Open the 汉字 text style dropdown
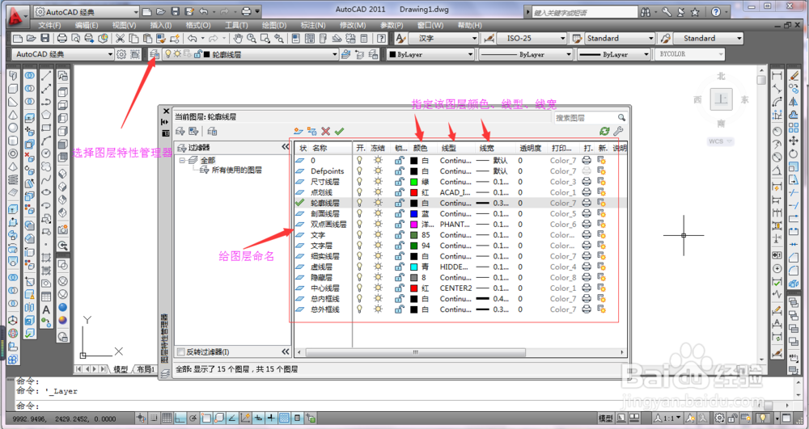809x429 pixels. click(x=474, y=38)
